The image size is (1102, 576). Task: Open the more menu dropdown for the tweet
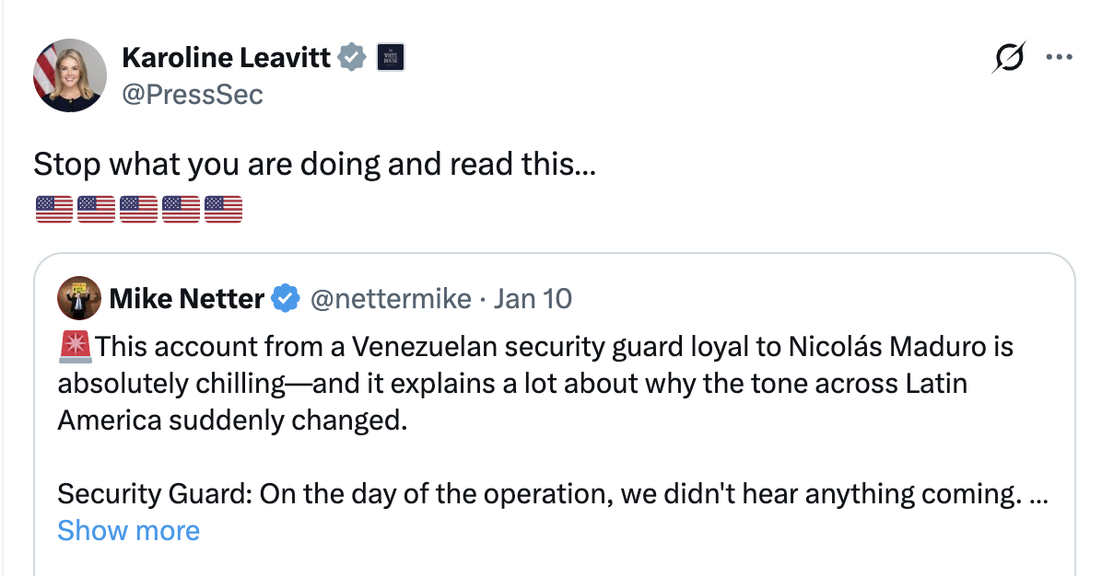[x=1059, y=57]
